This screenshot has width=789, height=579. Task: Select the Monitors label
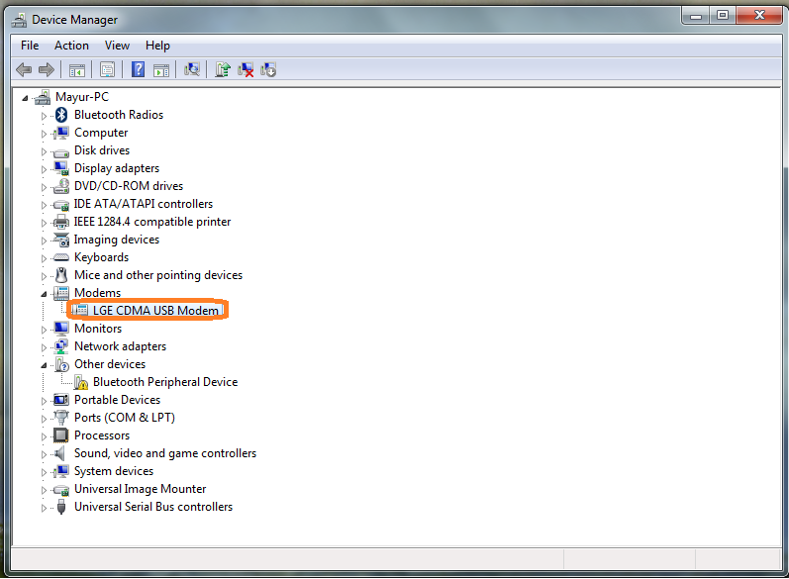[x=98, y=329]
